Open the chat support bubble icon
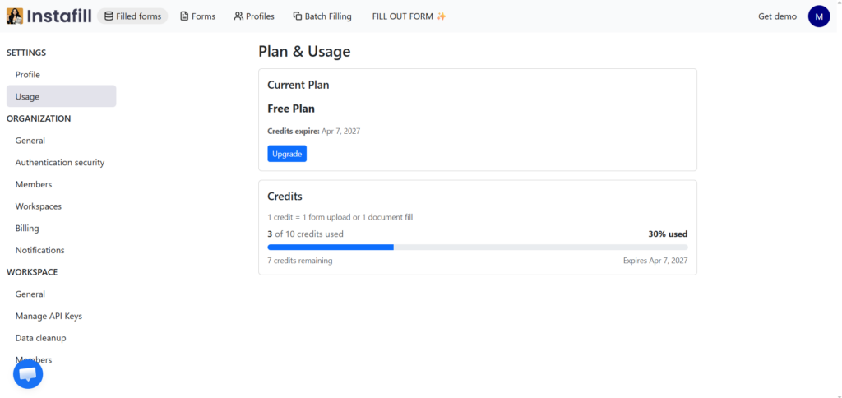842x398 pixels. [28, 374]
